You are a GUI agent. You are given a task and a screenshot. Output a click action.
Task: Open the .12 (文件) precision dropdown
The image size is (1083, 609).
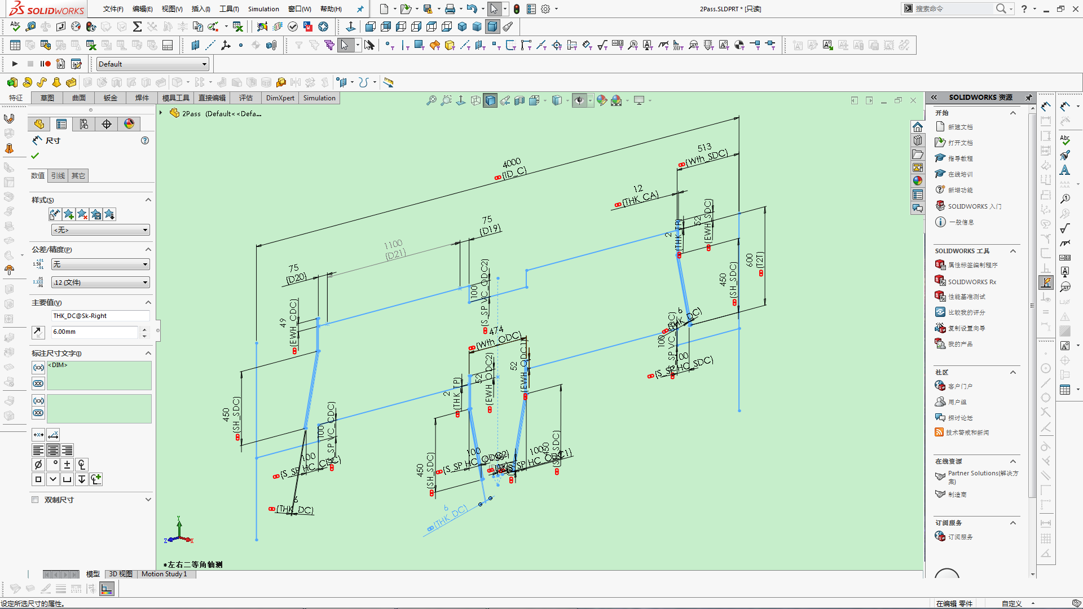click(100, 283)
